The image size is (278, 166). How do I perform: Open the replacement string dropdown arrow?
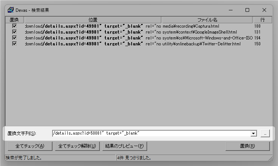[254, 134]
